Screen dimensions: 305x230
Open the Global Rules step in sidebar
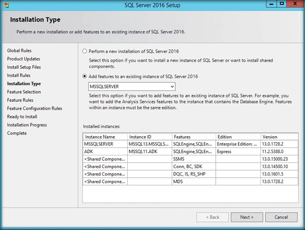(19, 51)
